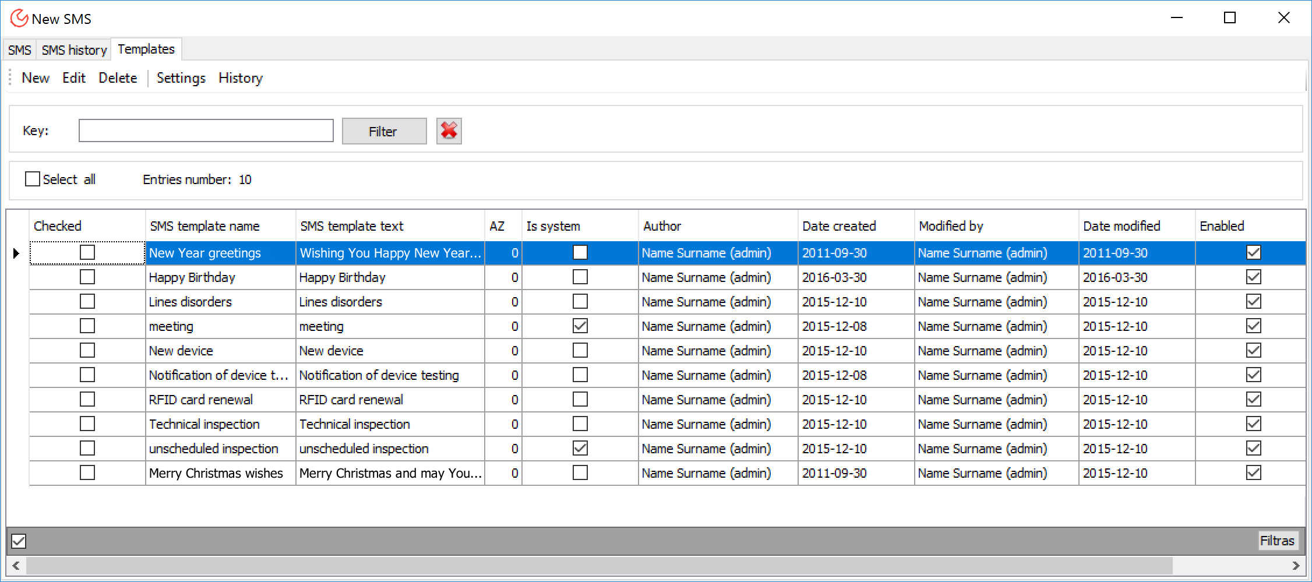Screen dimensions: 1312x582
Task: Close the New SMS window
Action: click(1283, 18)
